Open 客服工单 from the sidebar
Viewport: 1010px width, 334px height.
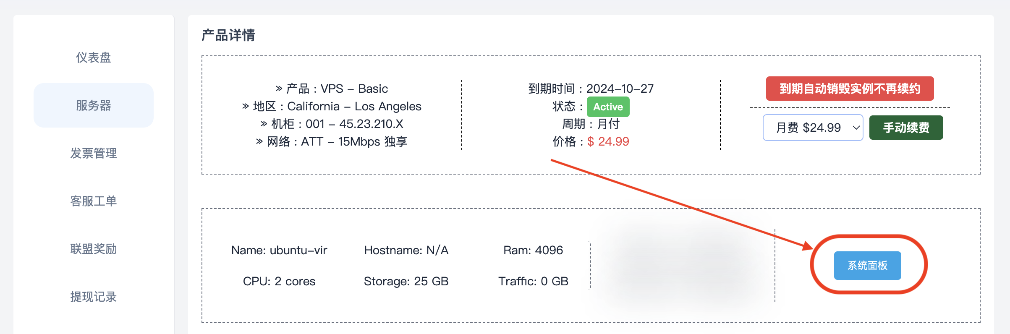(94, 201)
